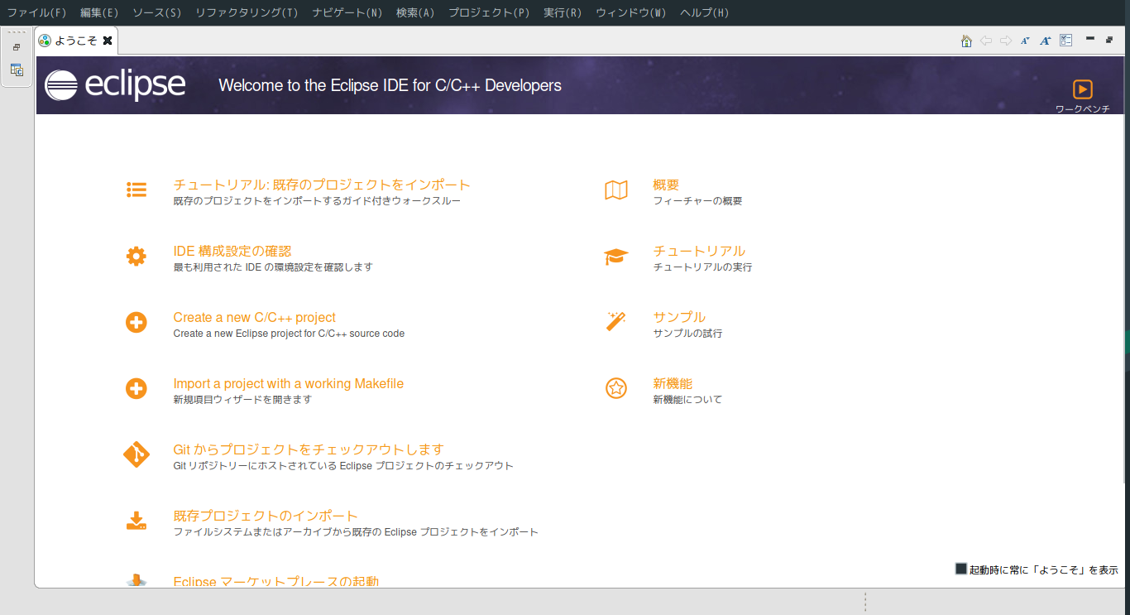This screenshot has height=615, width=1130.
Task: Click the list icon beside import tutorial
Action: (136, 190)
